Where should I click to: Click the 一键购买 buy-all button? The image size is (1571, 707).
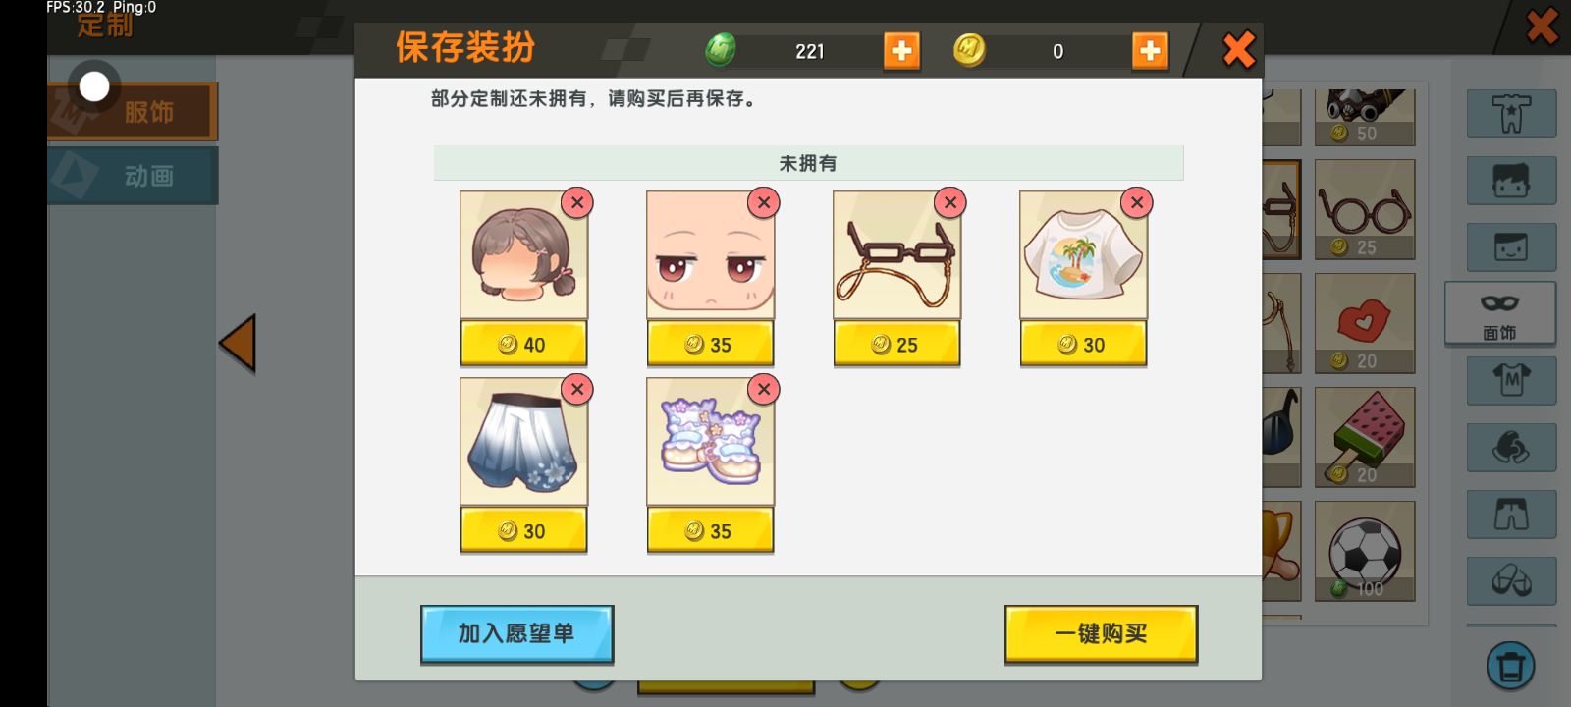(x=1101, y=634)
